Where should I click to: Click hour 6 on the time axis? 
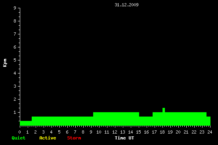click(x=67, y=132)
